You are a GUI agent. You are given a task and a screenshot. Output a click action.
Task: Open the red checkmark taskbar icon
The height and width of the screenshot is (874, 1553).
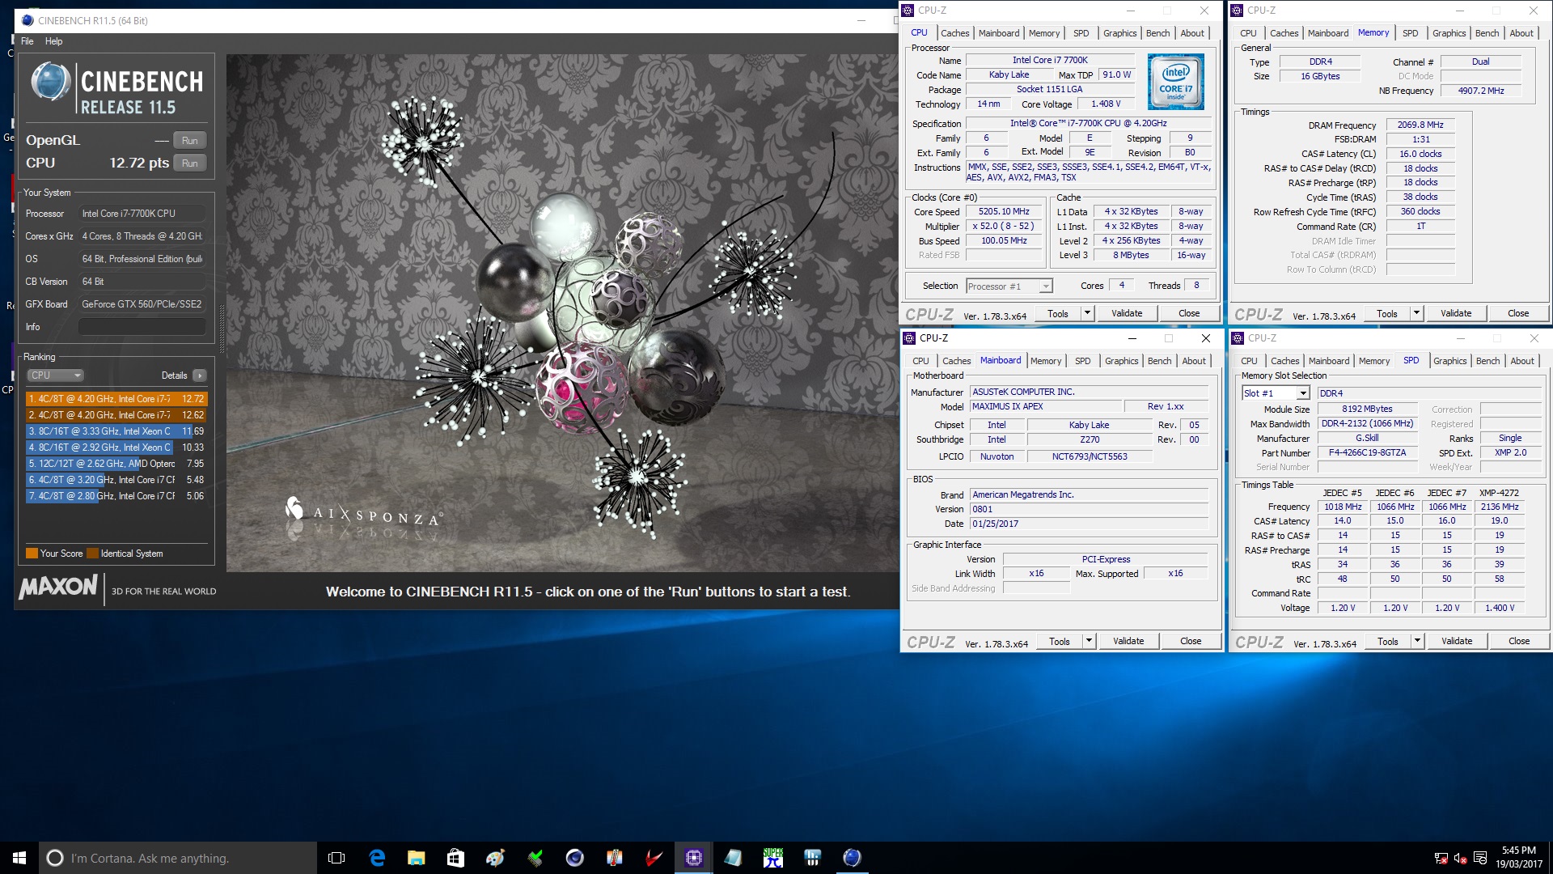point(654,858)
